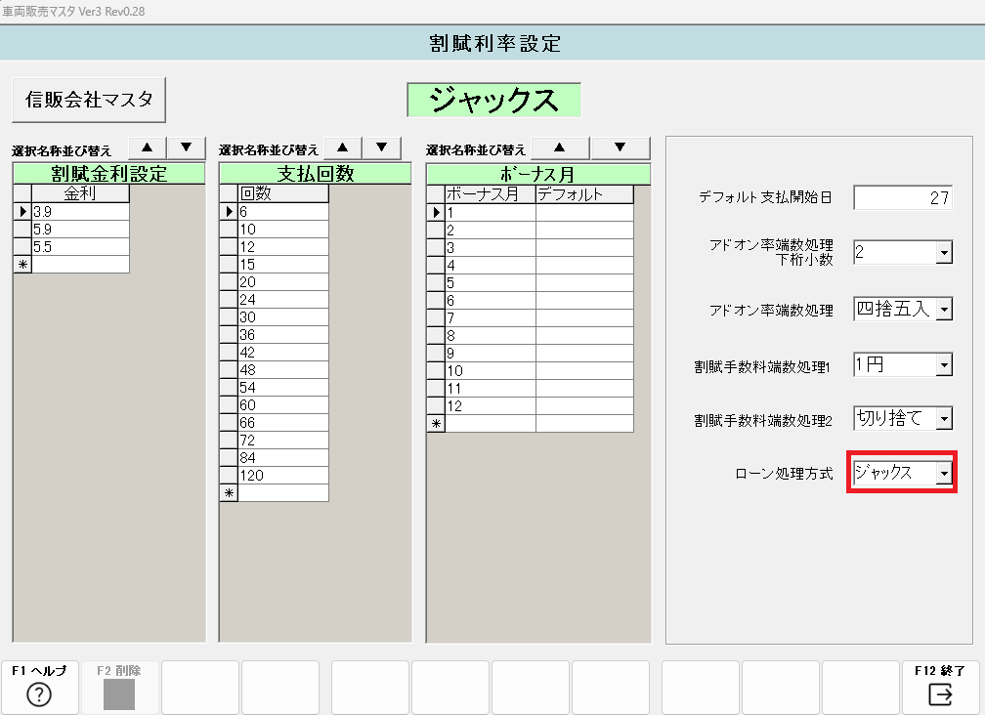Screen dimensions: 985x715
Task: Click down arrow above ボーナス月 table
Action: click(620, 148)
